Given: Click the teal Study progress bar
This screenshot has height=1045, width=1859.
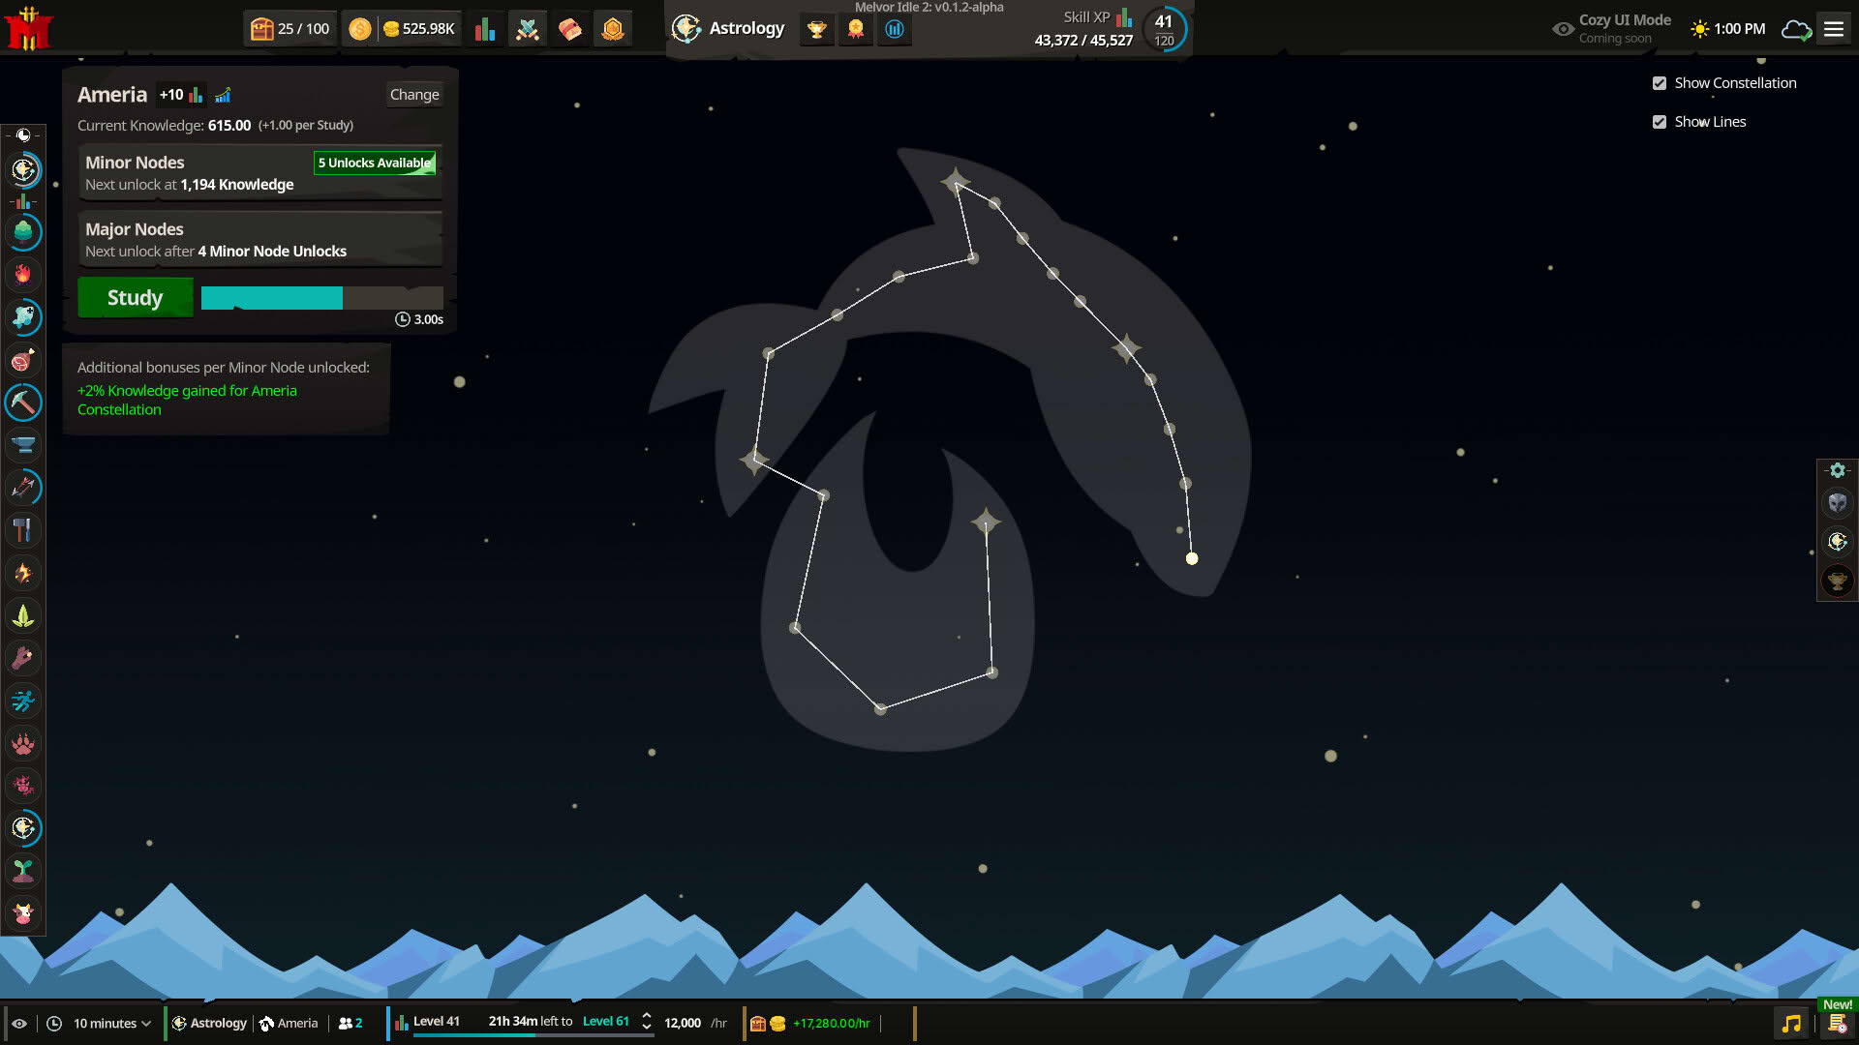Looking at the screenshot, I should [x=321, y=298].
